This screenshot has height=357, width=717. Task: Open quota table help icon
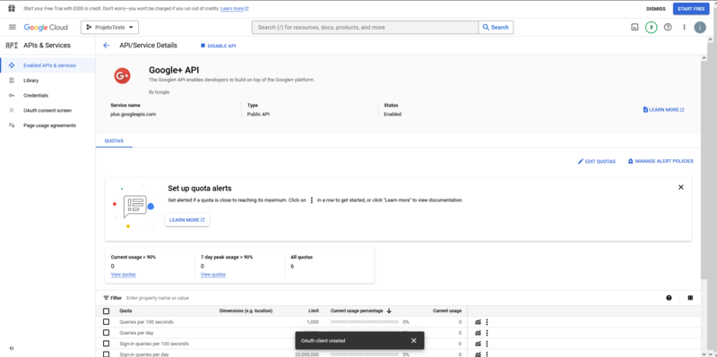[669, 298]
